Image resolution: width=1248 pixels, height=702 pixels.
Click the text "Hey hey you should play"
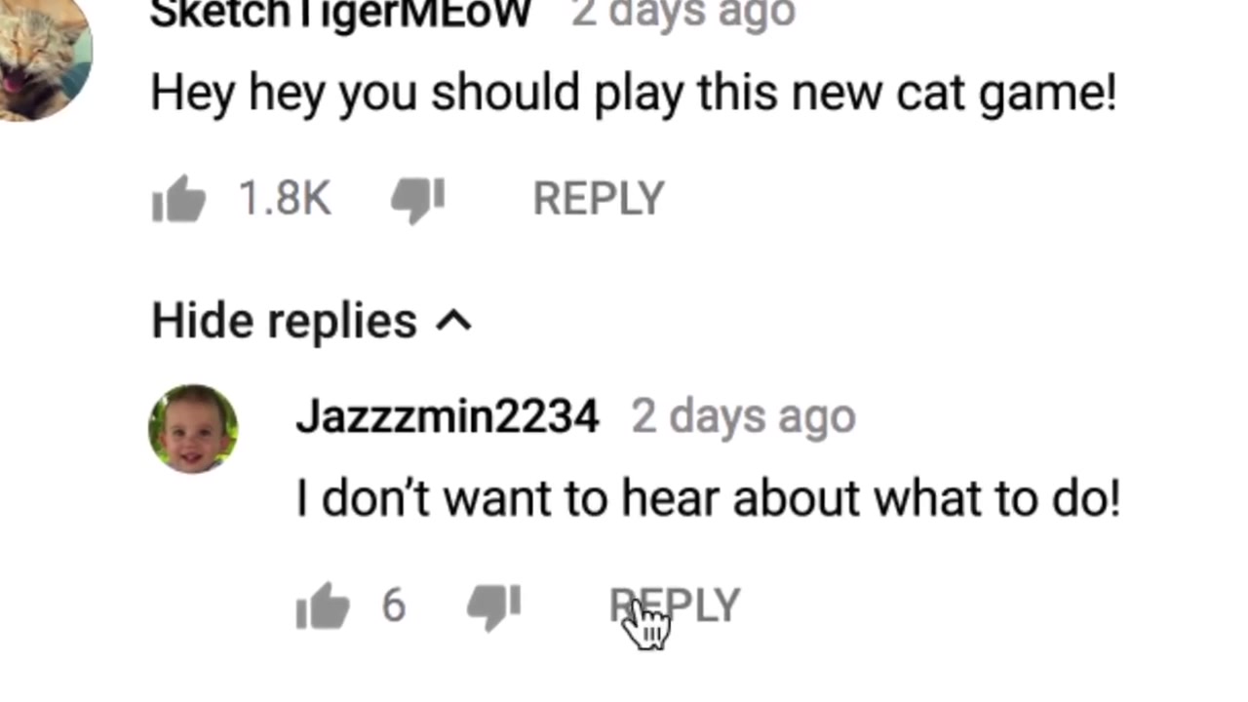pos(416,94)
